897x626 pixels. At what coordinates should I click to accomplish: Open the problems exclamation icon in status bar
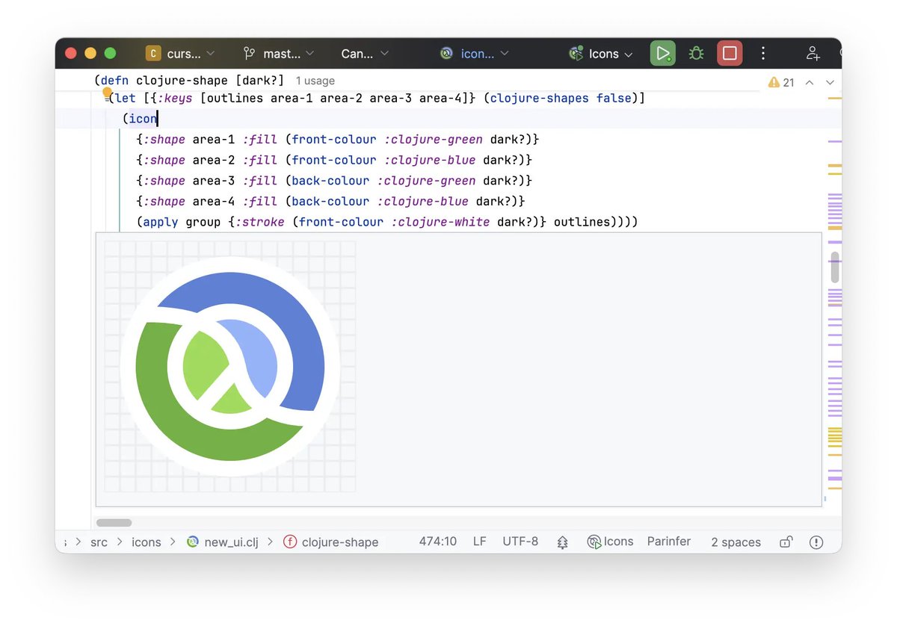click(x=816, y=542)
